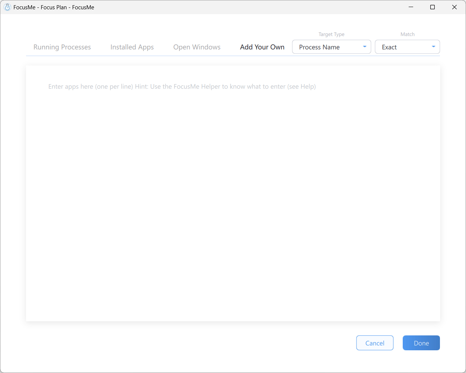
Task: Maximize the Focus Plan window
Action: pos(433,7)
